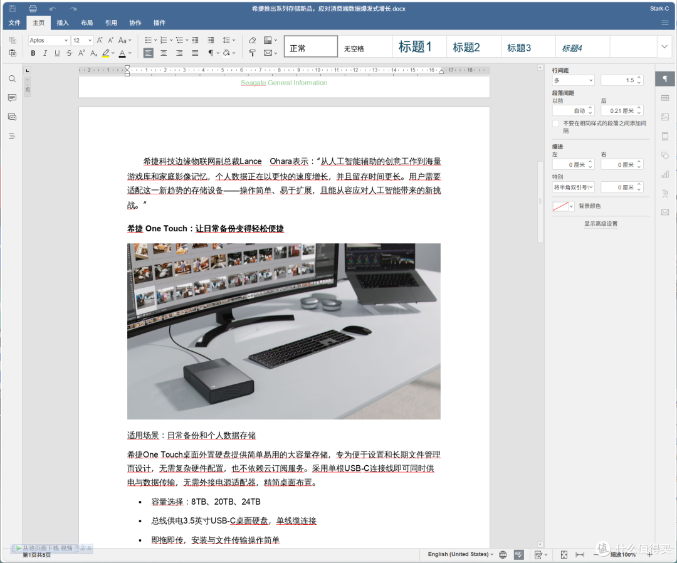This screenshot has height=563, width=677.
Task: Open Header and Footer settings in right sidebar
Action: (665, 137)
